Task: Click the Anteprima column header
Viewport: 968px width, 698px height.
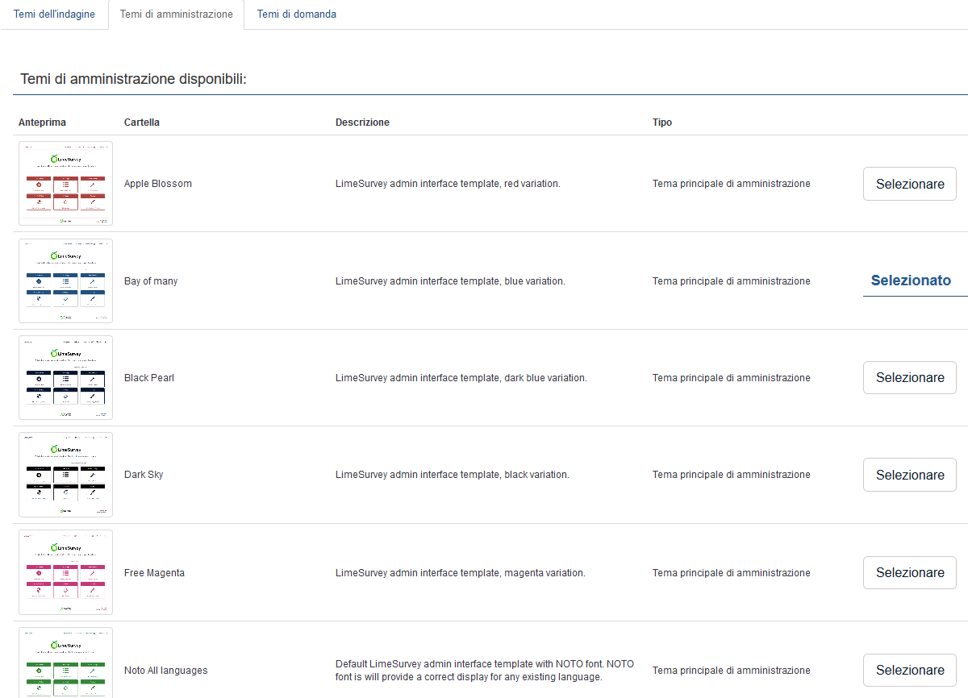Action: 42,123
